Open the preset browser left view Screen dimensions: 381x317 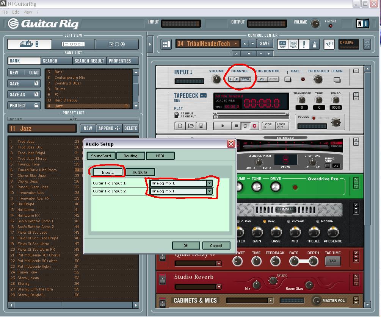click(29, 44)
